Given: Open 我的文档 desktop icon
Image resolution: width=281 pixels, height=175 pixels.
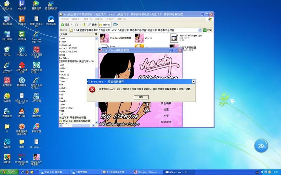Looking at the screenshot, I should pyautogui.click(x=7, y=5).
